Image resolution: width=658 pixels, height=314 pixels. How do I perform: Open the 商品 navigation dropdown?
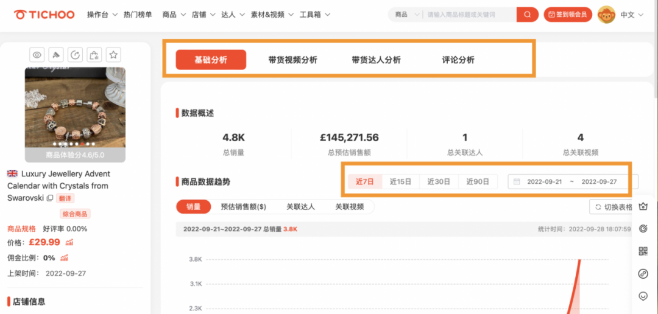pos(174,15)
